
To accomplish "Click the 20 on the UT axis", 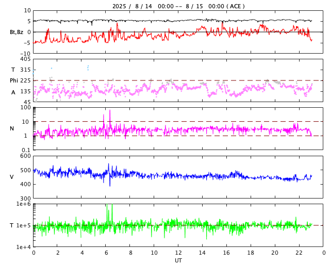I will pyautogui.click(x=275, y=253).
